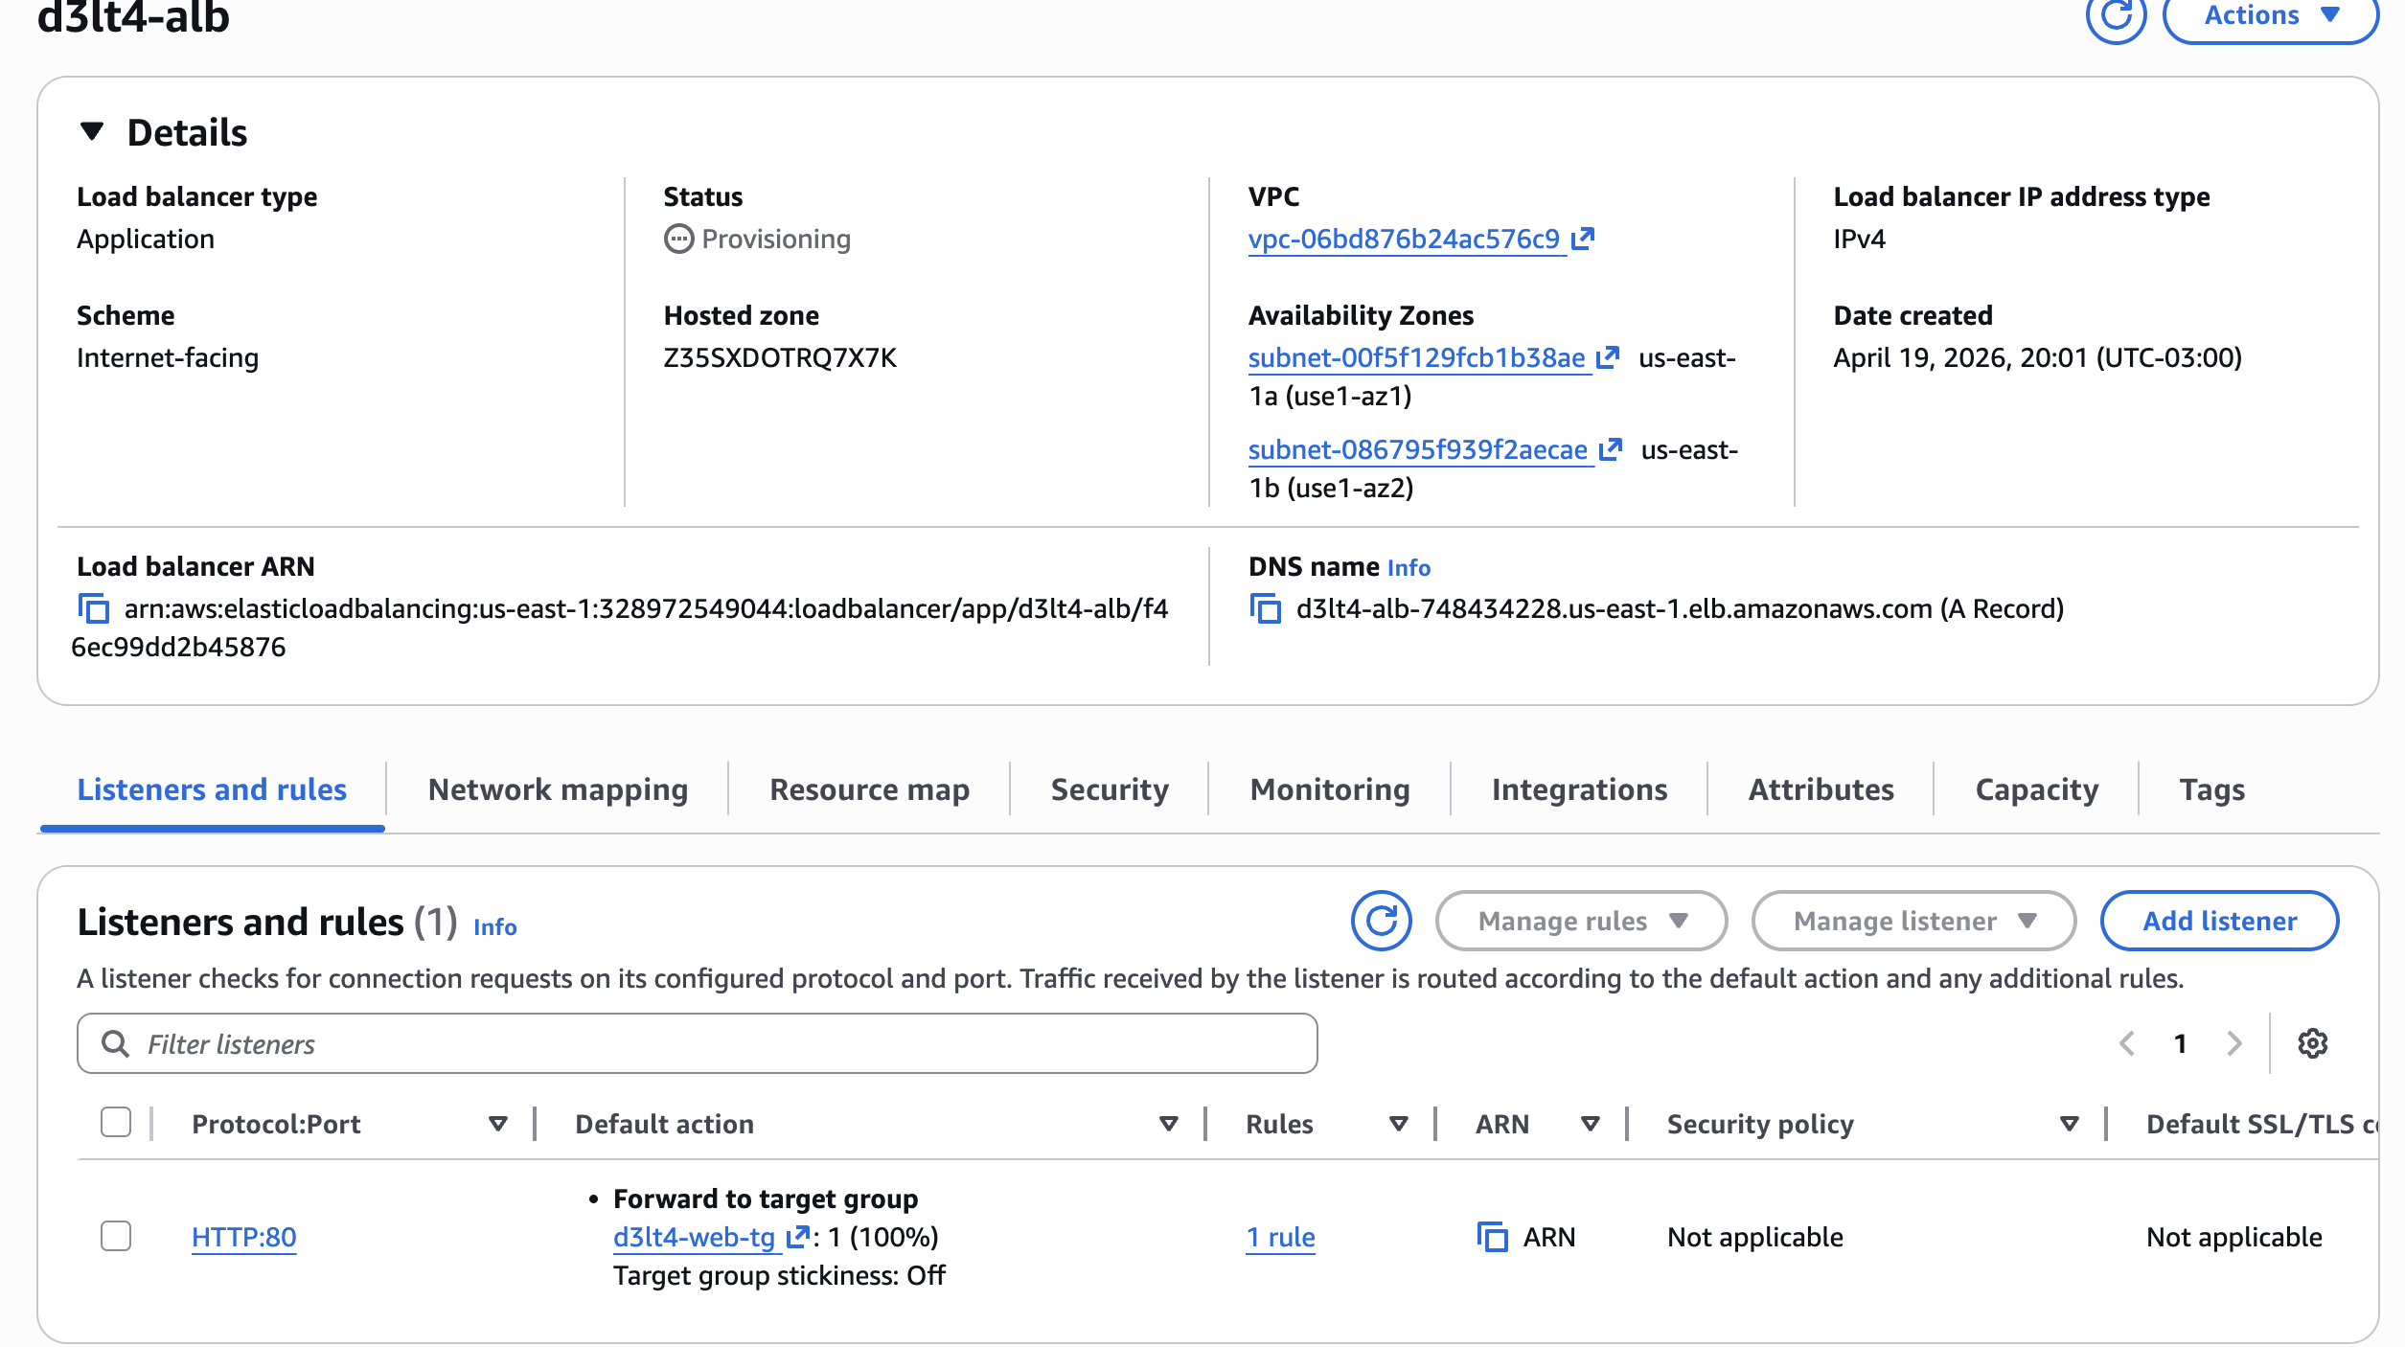The image size is (2405, 1347).
Task: Open table preferences gear icon
Action: tap(2313, 1043)
